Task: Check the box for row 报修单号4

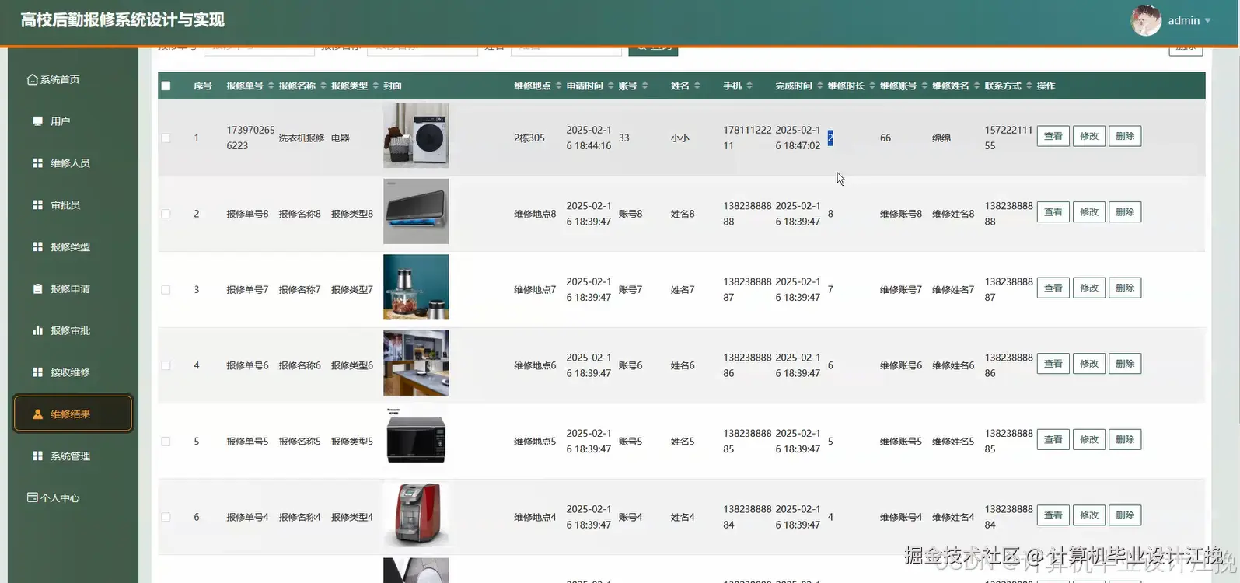Action: pyautogui.click(x=166, y=517)
